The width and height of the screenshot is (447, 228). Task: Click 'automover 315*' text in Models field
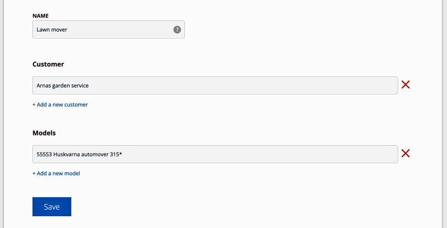(101, 154)
